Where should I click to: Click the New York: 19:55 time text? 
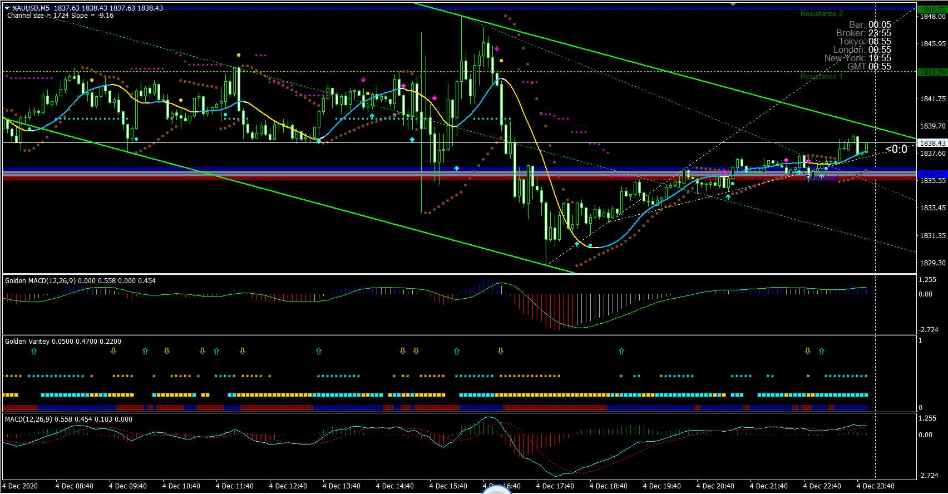click(x=858, y=58)
